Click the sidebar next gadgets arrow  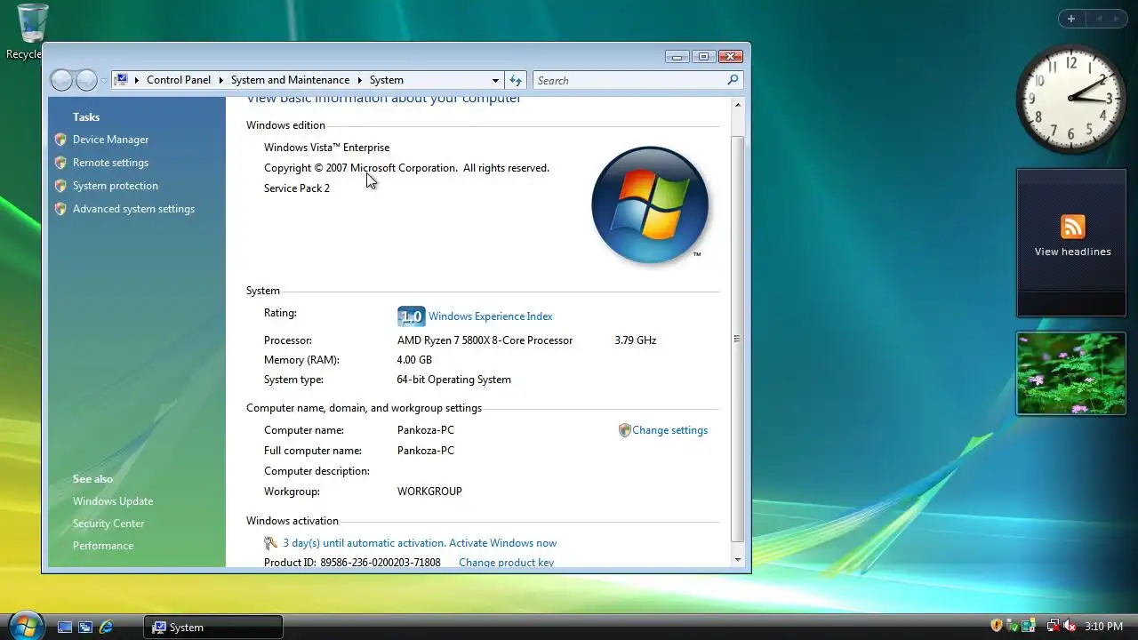point(1117,19)
